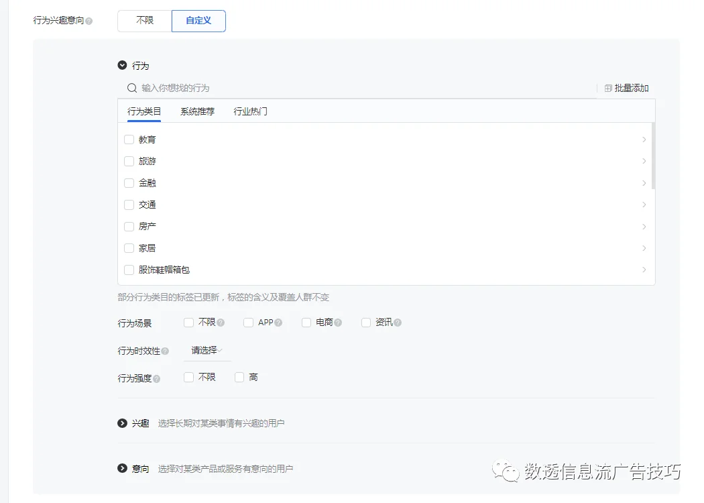Expand the 兴趣 section arrow

click(122, 423)
